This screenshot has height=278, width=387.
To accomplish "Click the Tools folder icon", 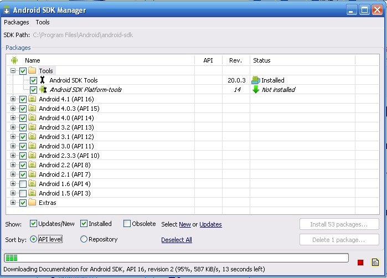I will [x=32, y=71].
